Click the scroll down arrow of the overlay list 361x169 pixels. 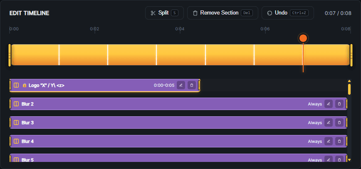coord(349,159)
